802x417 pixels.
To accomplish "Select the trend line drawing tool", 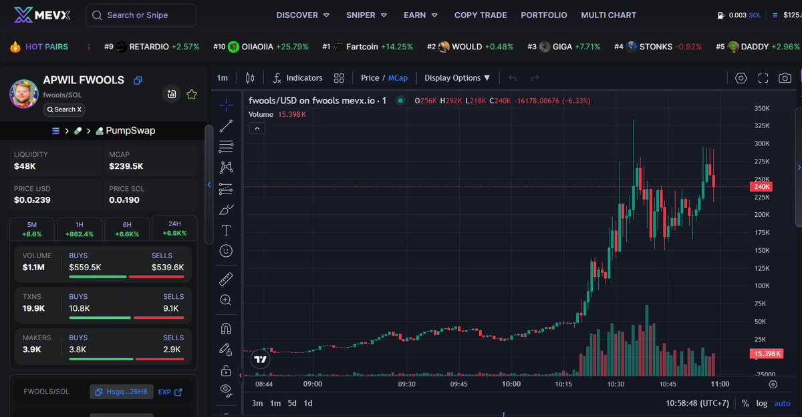I will pos(226,125).
